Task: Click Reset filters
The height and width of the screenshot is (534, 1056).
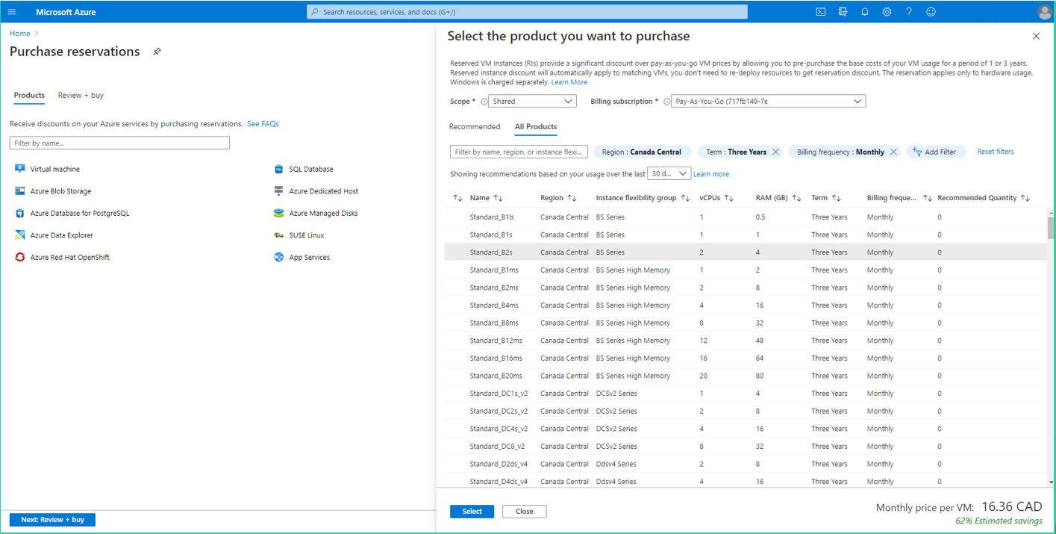Action: coord(996,152)
